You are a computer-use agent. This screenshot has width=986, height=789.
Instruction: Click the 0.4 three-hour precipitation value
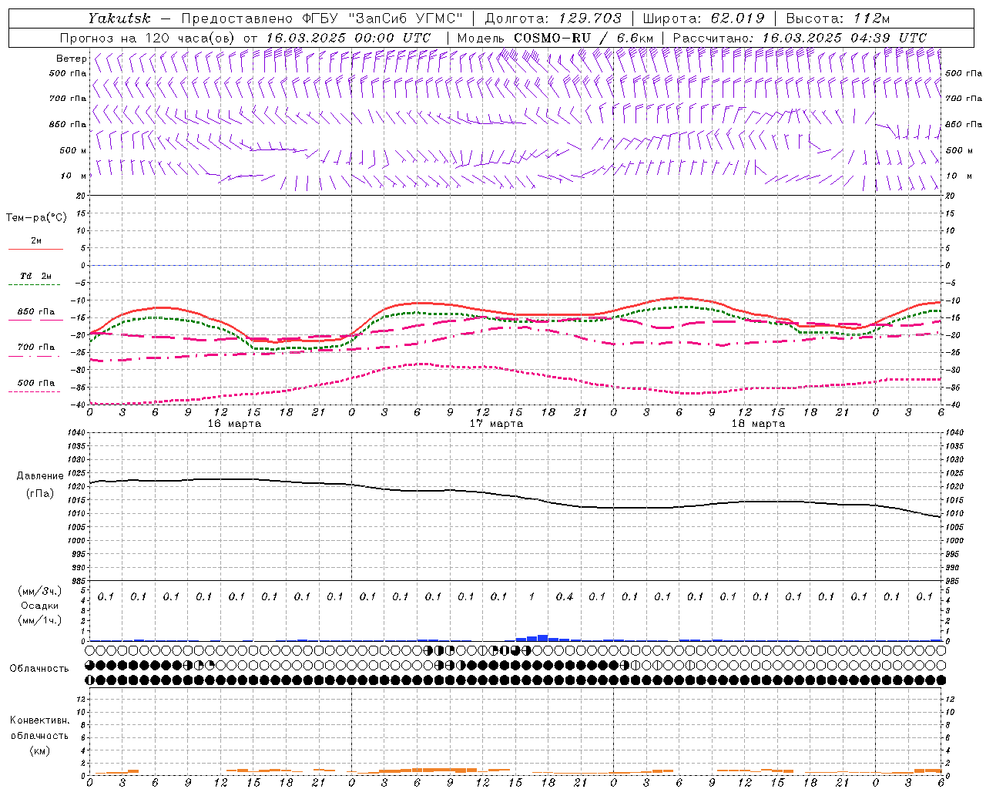(x=564, y=596)
